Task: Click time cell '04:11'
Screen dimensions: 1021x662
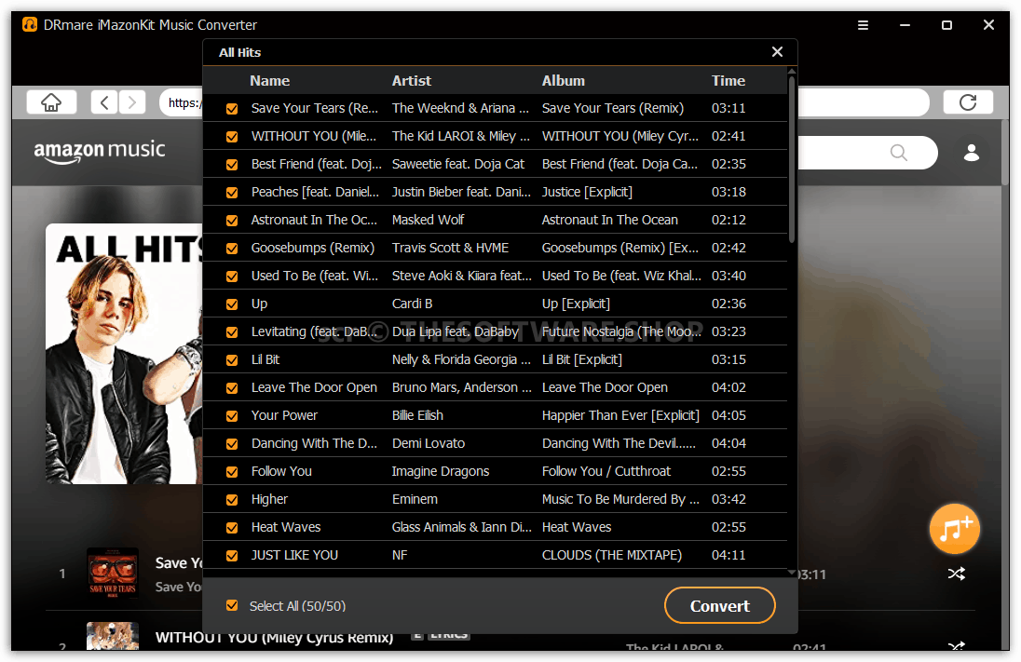Action: coord(728,555)
